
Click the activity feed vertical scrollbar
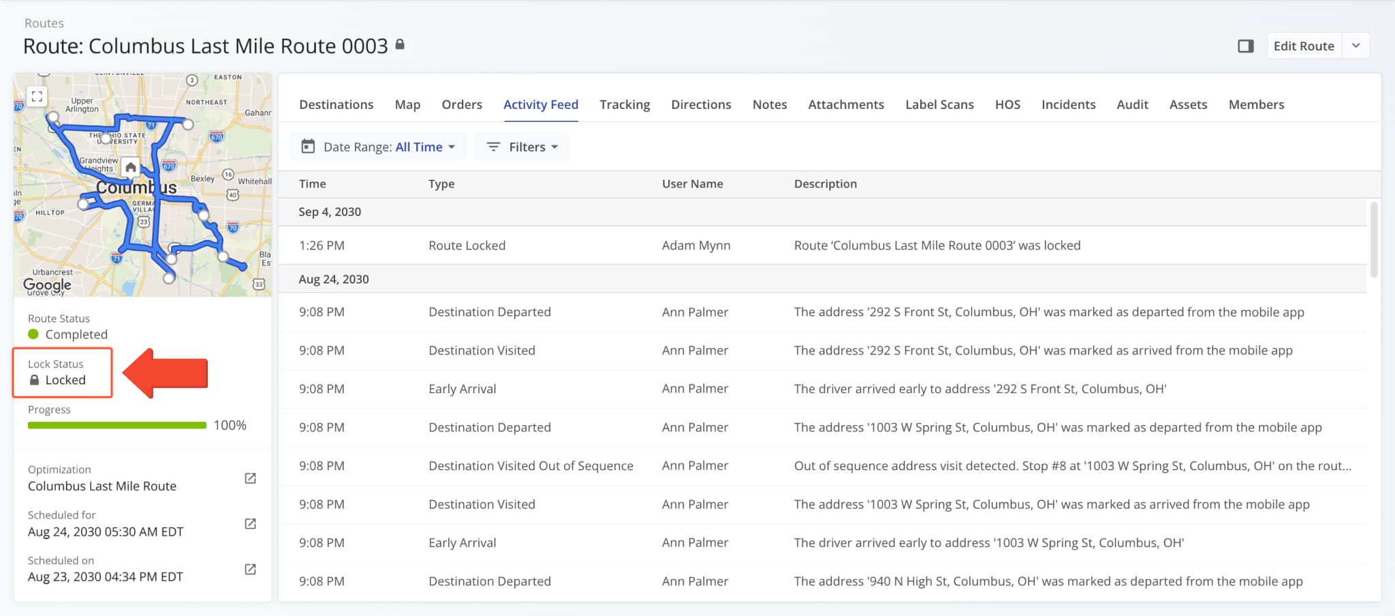tap(1374, 238)
